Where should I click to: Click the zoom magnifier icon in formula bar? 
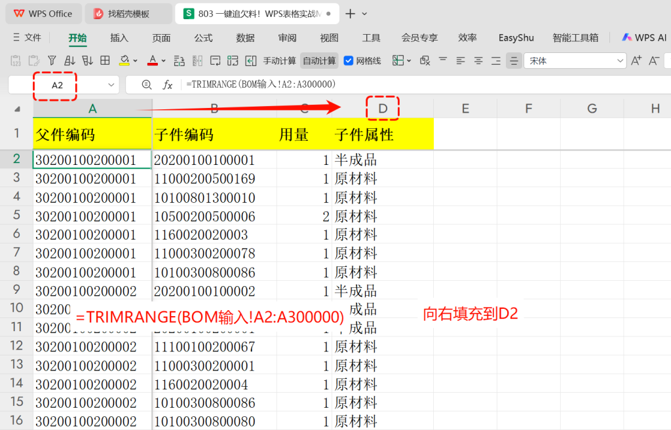tap(146, 84)
